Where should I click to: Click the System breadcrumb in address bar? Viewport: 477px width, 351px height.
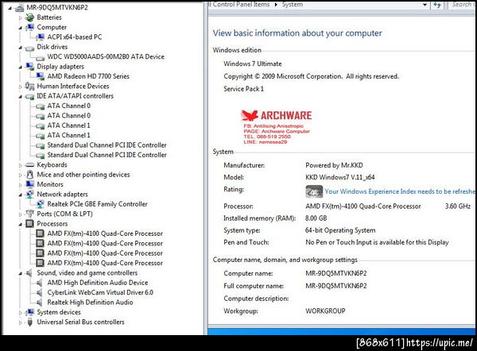tap(293, 4)
